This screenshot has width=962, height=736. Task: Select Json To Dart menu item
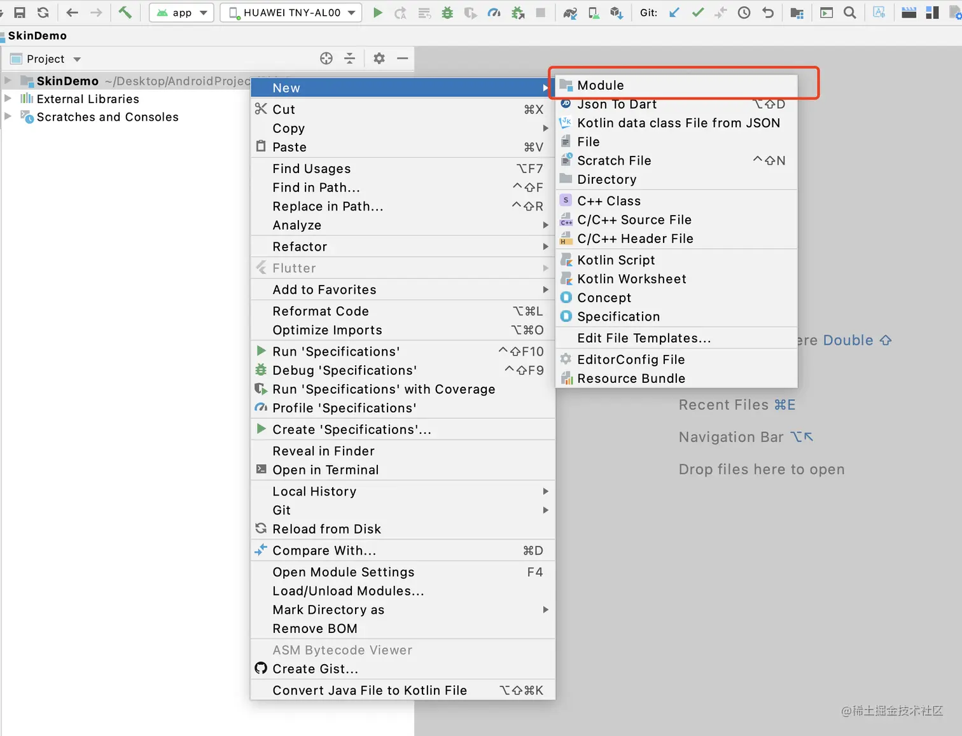pyautogui.click(x=677, y=104)
